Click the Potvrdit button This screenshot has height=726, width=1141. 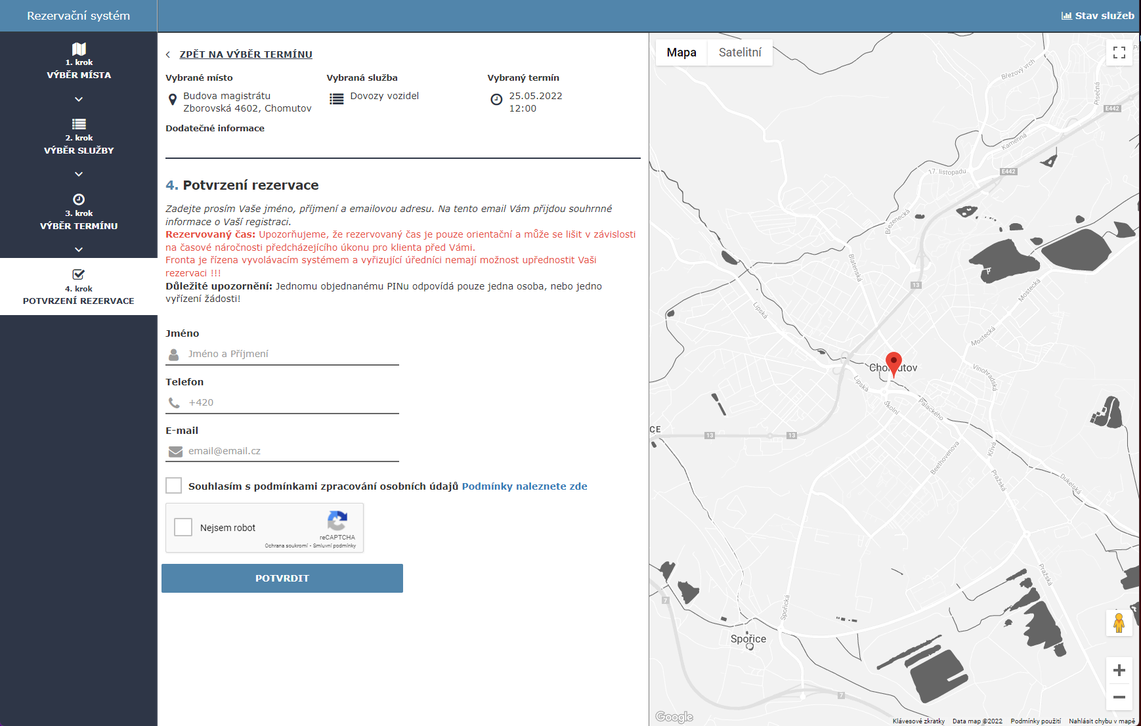[x=282, y=578]
